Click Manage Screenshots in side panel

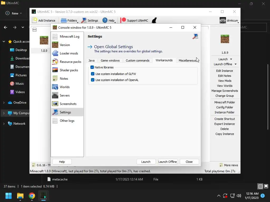pyautogui.click(x=225, y=91)
